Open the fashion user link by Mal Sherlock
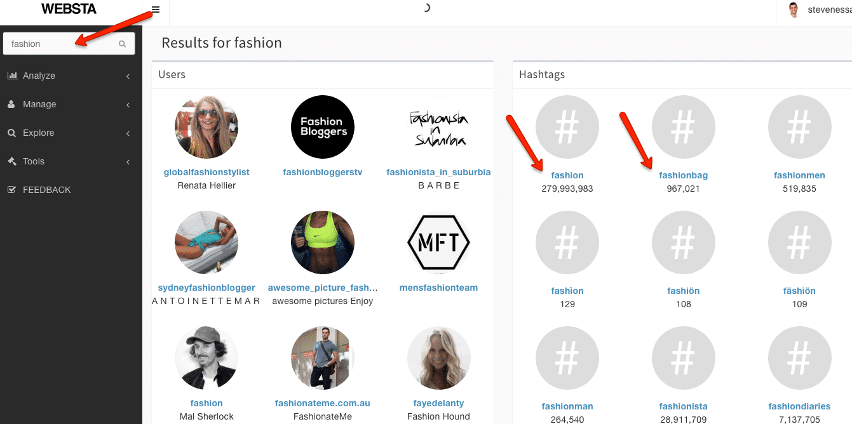This screenshot has width=852, height=424. 206,403
